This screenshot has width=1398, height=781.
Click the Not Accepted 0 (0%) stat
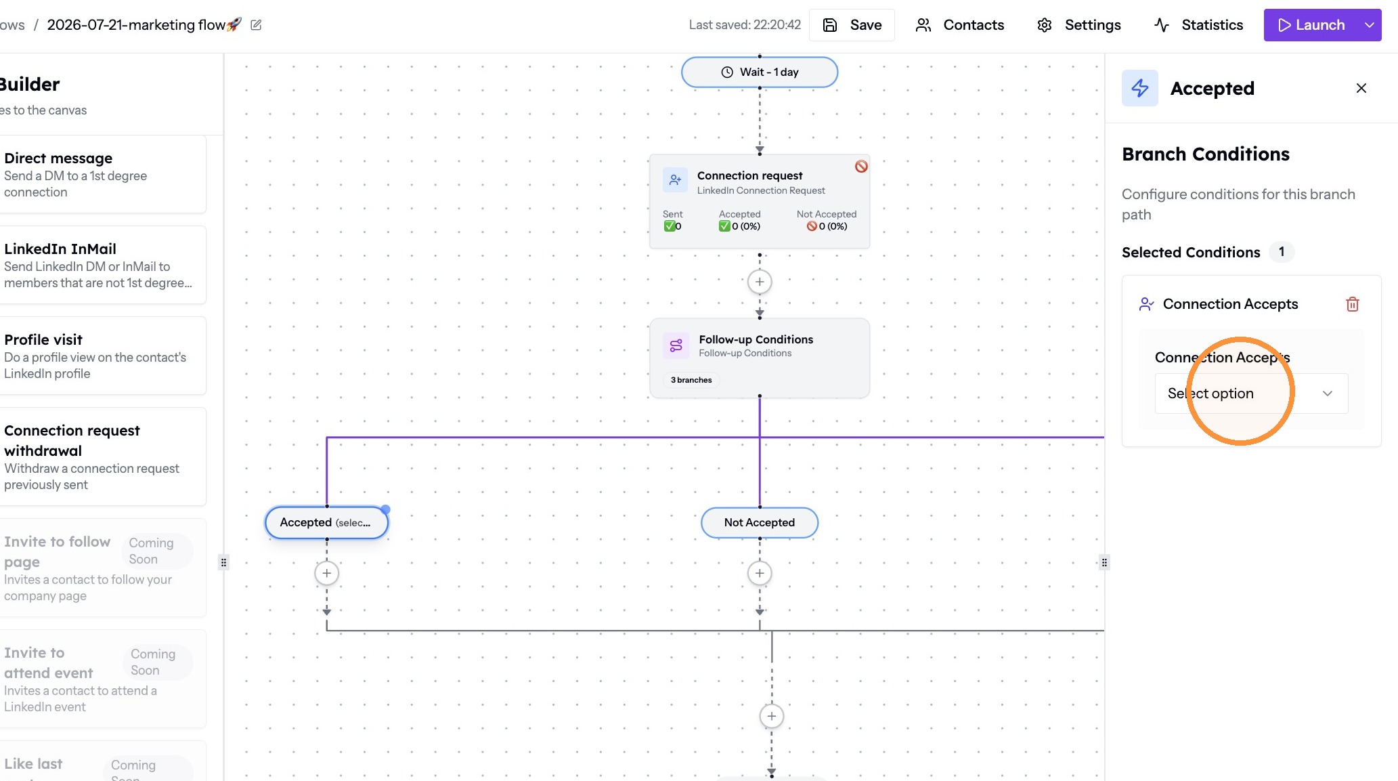(827, 220)
